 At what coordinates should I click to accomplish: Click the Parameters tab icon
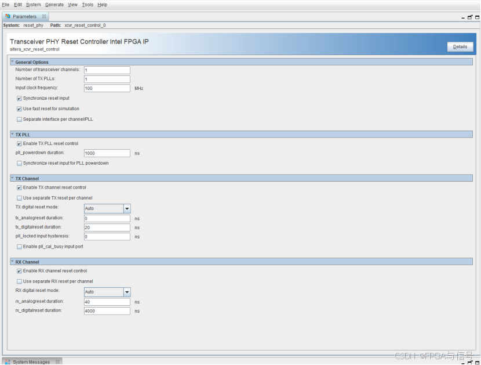tap(6, 16)
